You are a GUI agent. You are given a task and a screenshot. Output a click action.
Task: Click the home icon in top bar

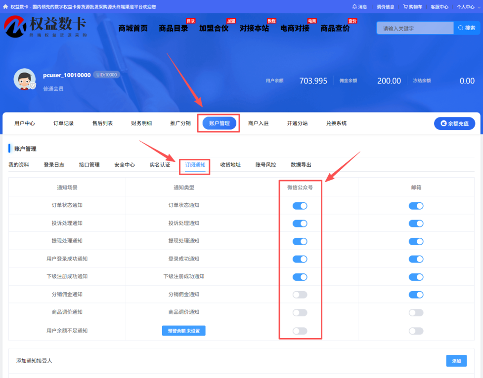pyautogui.click(x=5, y=6)
